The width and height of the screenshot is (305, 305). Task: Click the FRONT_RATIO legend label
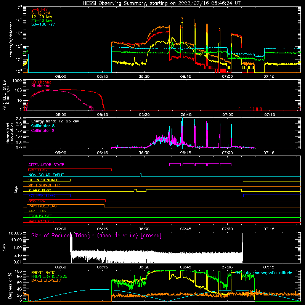pos(43,273)
